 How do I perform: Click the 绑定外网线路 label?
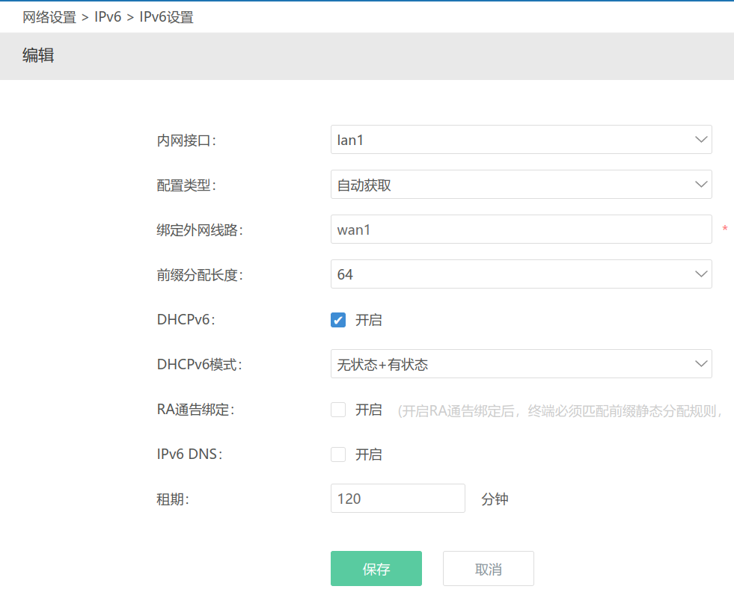(200, 229)
